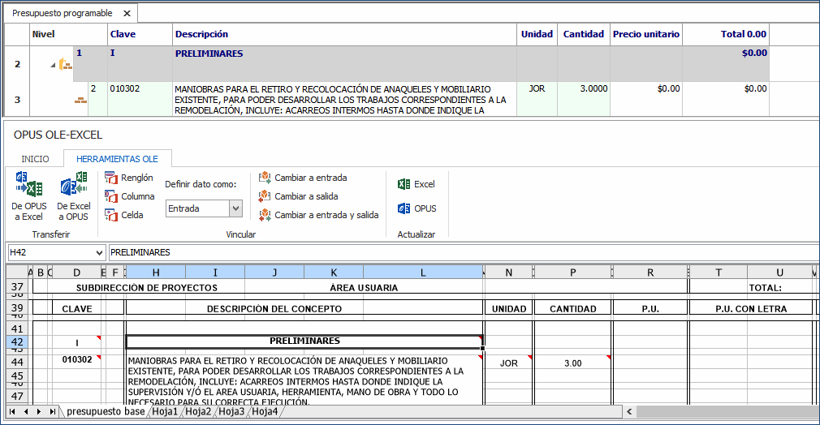820x425 pixels.
Task: Select the clave I cell in spreadsheet row 42
Action: click(x=77, y=342)
